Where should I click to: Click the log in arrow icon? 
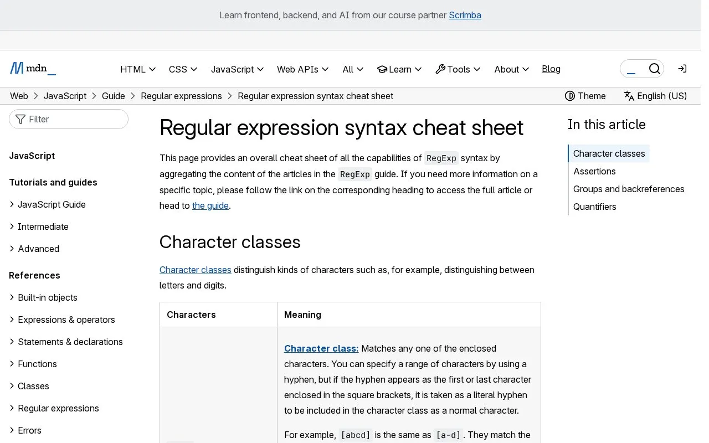[682, 69]
